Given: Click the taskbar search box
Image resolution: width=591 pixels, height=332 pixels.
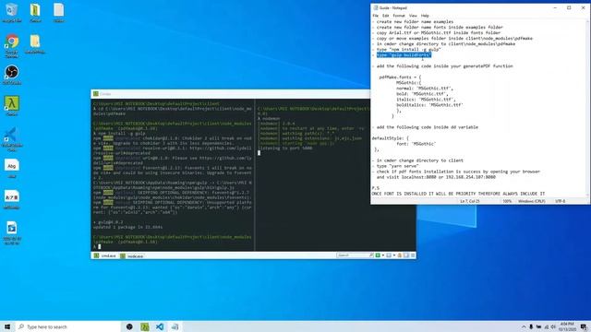Looking at the screenshot, I should click(67, 326).
